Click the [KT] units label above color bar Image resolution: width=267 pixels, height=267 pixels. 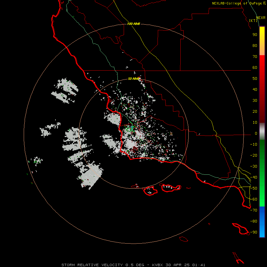point(253,20)
